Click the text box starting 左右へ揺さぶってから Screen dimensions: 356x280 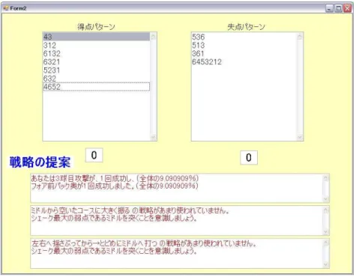pyautogui.click(x=180, y=253)
